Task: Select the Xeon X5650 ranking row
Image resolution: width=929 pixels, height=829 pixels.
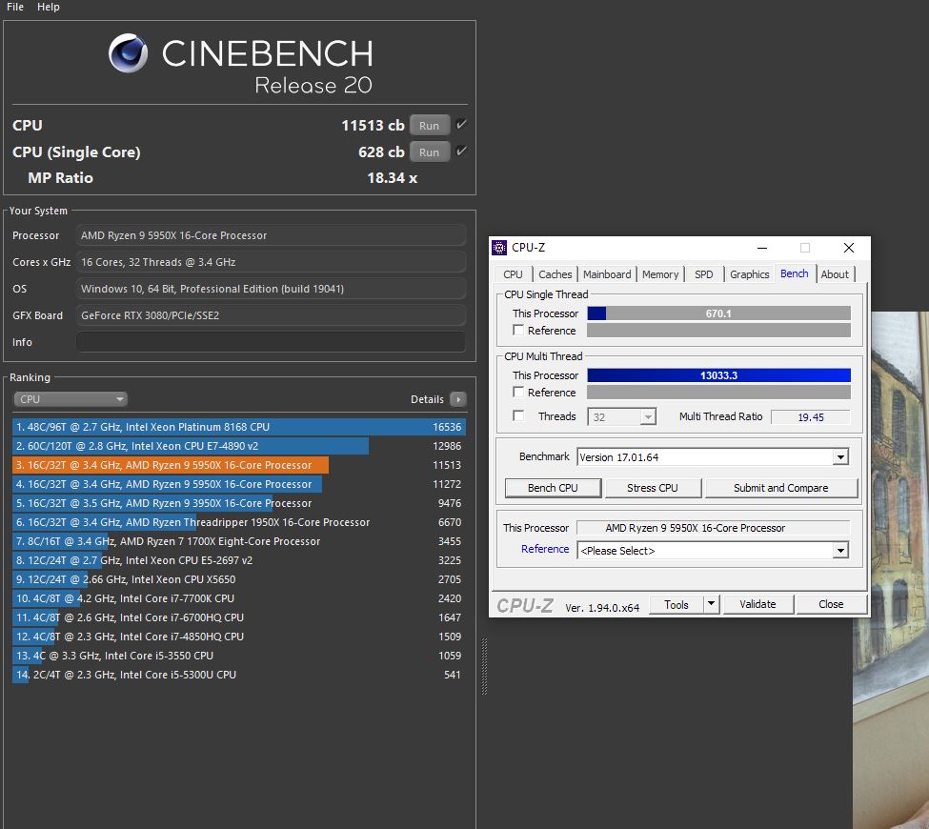Action: [239, 579]
